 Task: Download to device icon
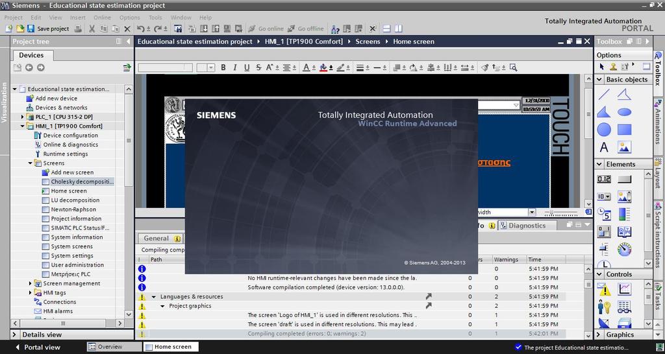coord(203,29)
